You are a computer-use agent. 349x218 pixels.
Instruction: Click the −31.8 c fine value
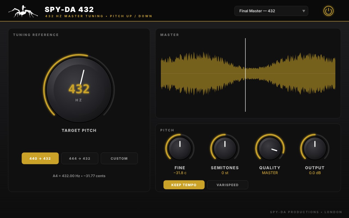tap(180, 173)
